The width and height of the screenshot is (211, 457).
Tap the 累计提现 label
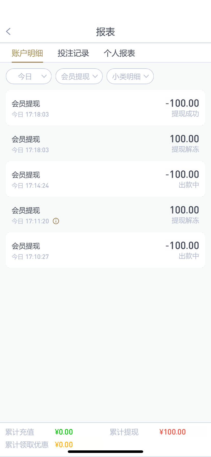pyautogui.click(x=124, y=432)
